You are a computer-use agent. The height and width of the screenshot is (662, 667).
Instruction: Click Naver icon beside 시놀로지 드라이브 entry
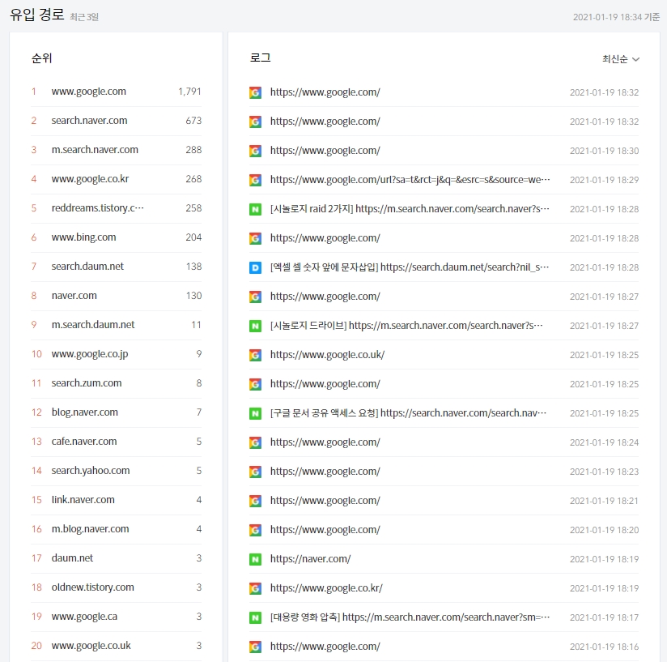(x=255, y=326)
